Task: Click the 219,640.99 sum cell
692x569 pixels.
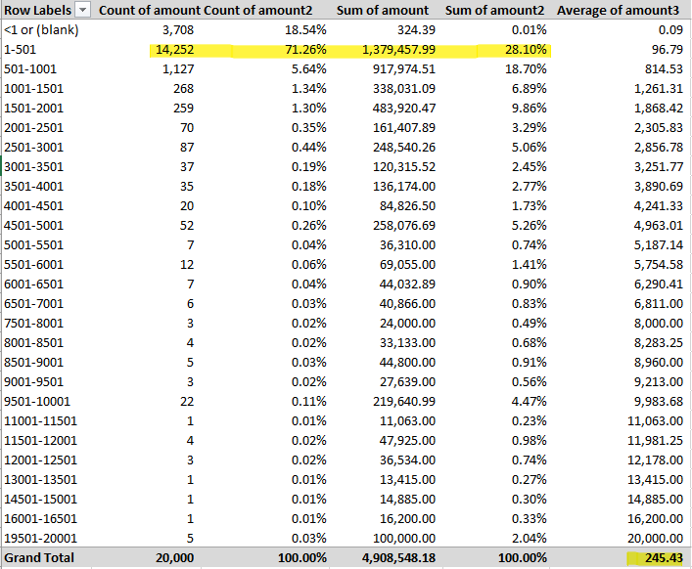Action: (404, 402)
